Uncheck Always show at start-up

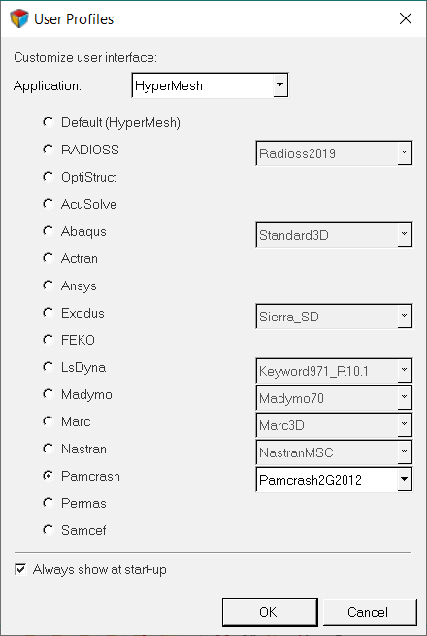click(x=20, y=569)
